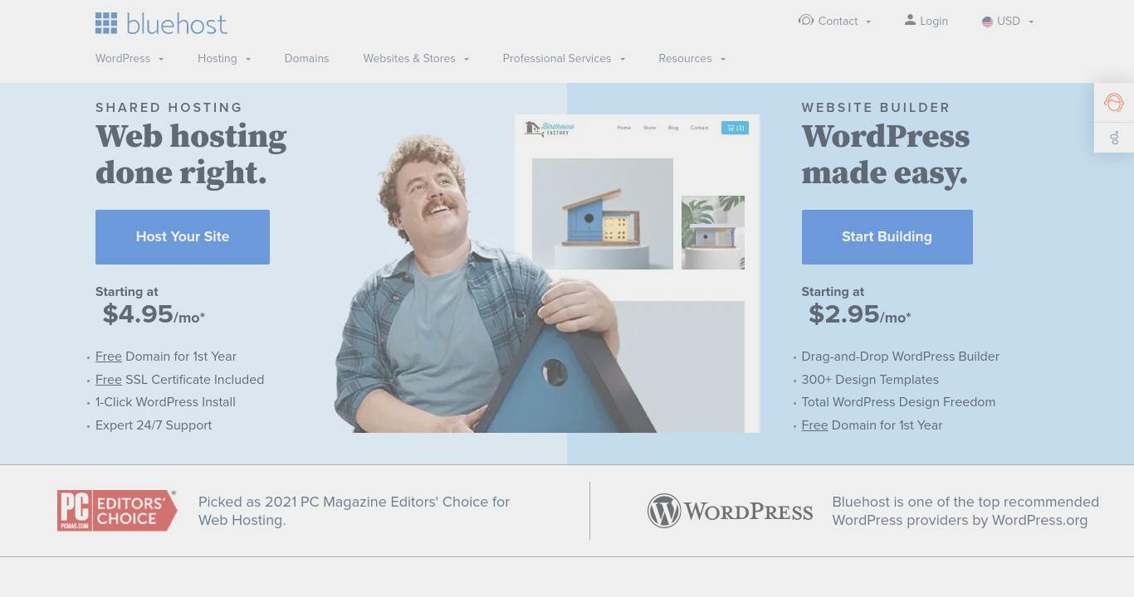Screen dimensions: 1134x597
Task: Expand the Professional Services arrow
Action: pyautogui.click(x=623, y=59)
